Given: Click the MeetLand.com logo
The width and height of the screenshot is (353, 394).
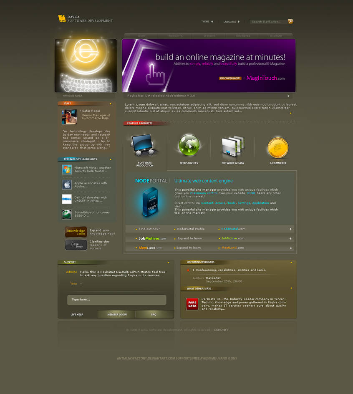Looking at the screenshot, I should [x=150, y=248].
